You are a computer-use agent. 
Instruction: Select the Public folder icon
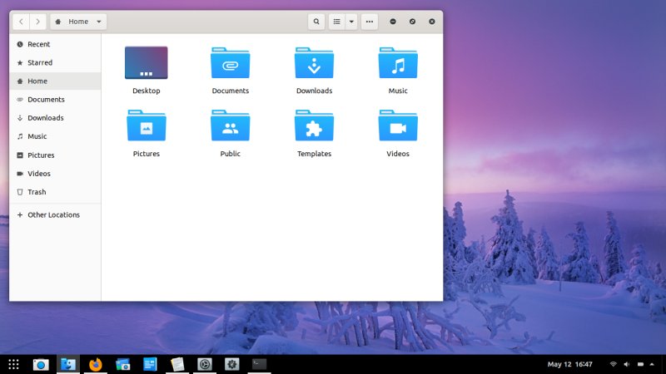coord(231,126)
